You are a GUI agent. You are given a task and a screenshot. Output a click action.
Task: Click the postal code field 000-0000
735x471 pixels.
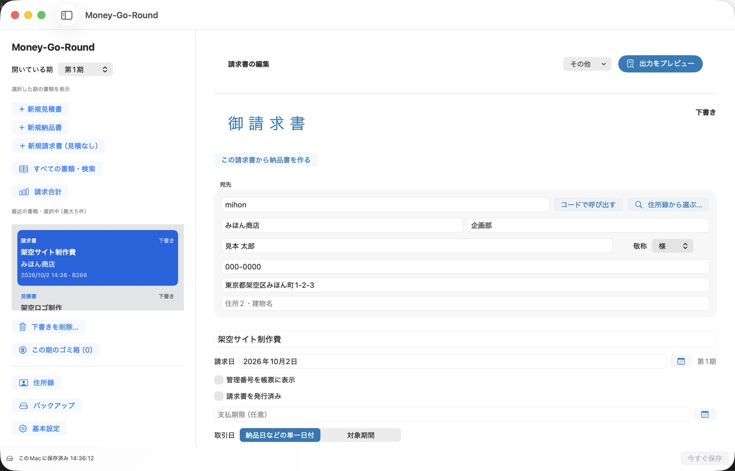pyautogui.click(x=465, y=267)
